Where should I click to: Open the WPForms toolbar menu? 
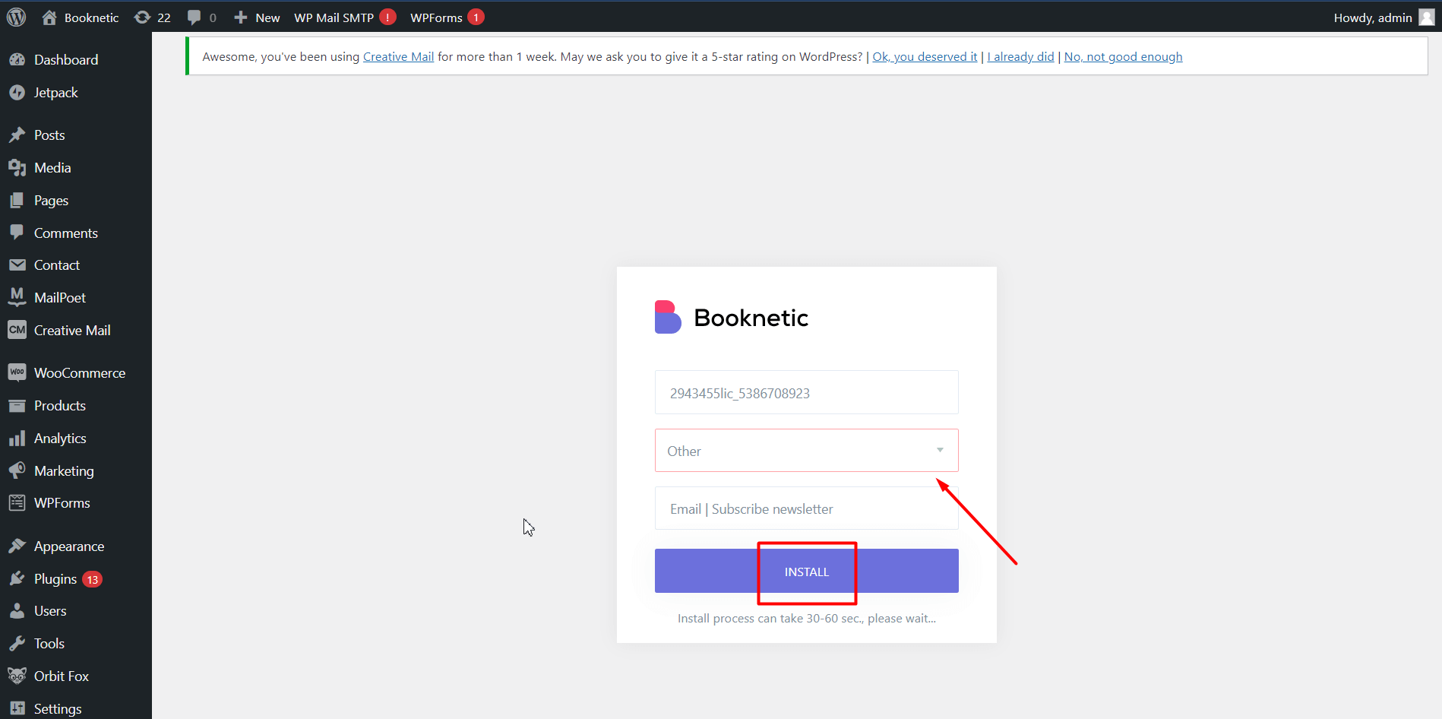tap(436, 17)
